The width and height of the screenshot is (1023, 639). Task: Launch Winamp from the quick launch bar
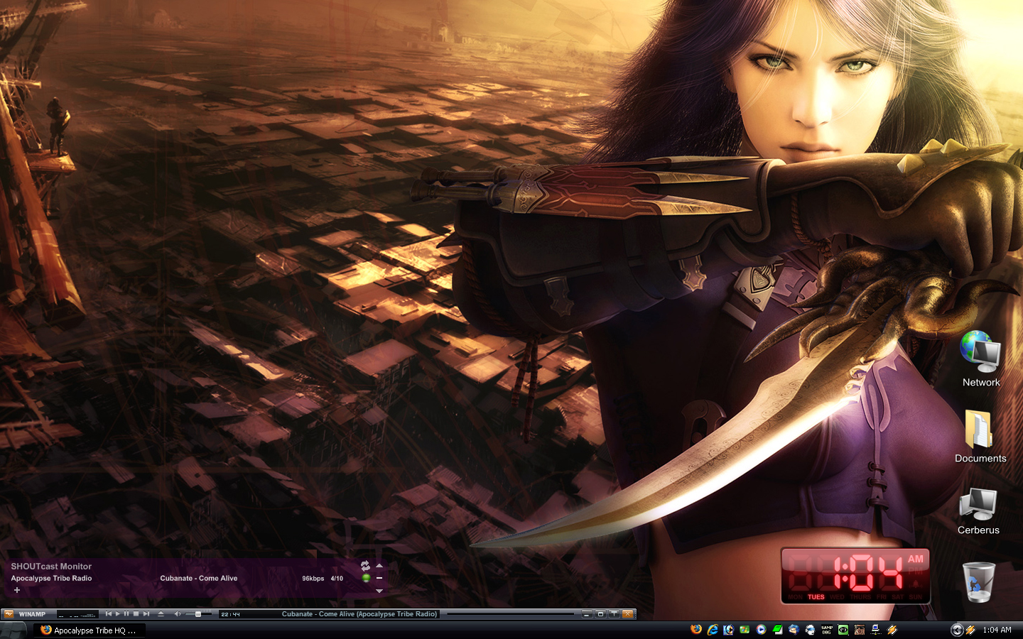(x=892, y=630)
